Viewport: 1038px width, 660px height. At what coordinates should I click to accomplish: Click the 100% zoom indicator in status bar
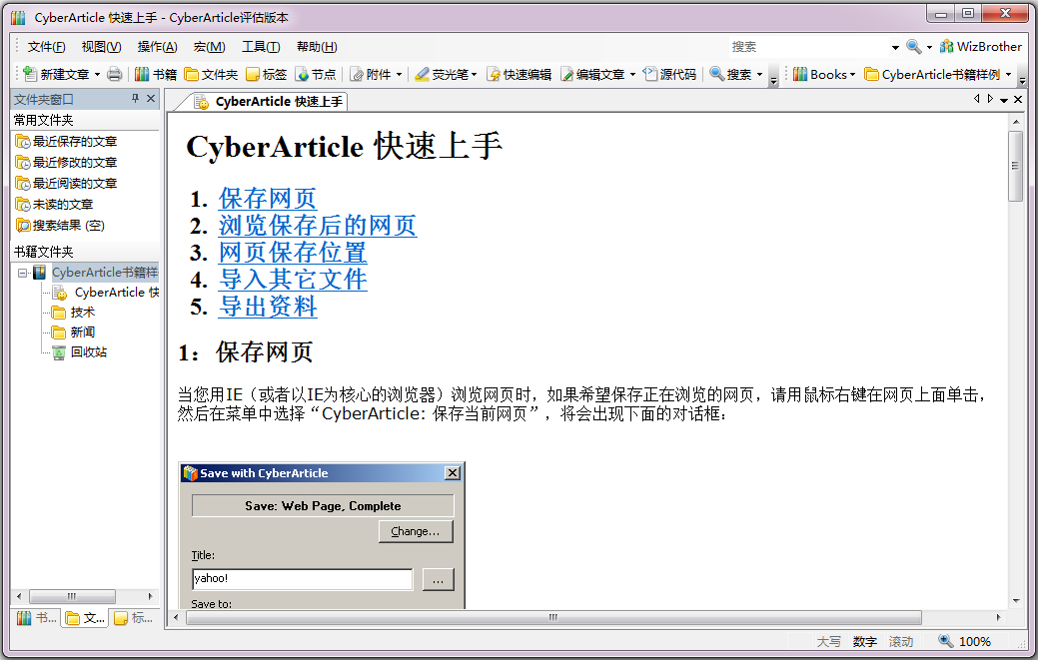pos(965,641)
